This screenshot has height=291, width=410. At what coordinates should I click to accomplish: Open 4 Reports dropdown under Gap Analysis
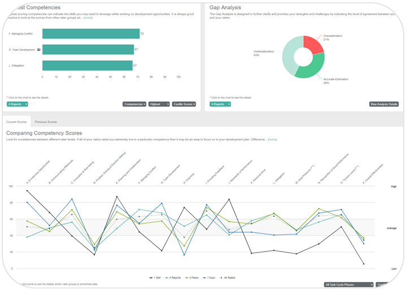(x=221, y=105)
